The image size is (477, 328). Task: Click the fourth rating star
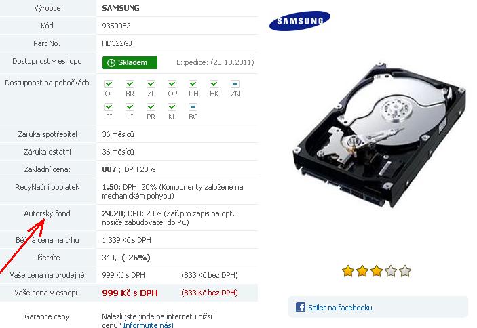[x=391, y=271]
